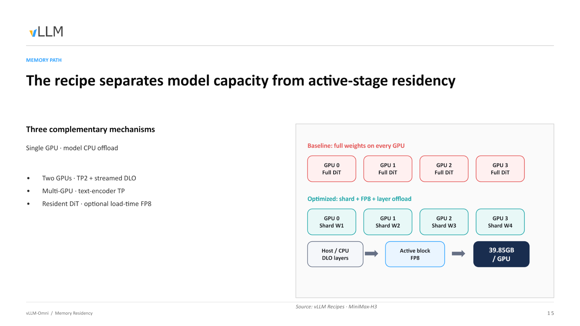
Task: Click the 'GPU 1 Shard W2' teal box
Action: pyautogui.click(x=388, y=222)
